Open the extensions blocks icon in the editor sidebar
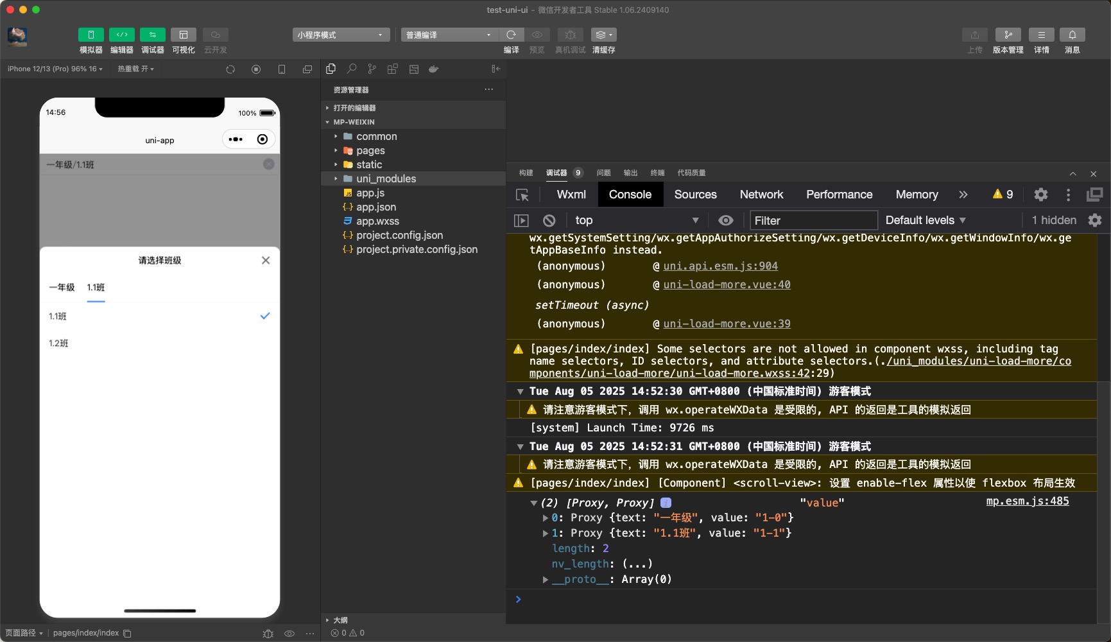 (393, 69)
